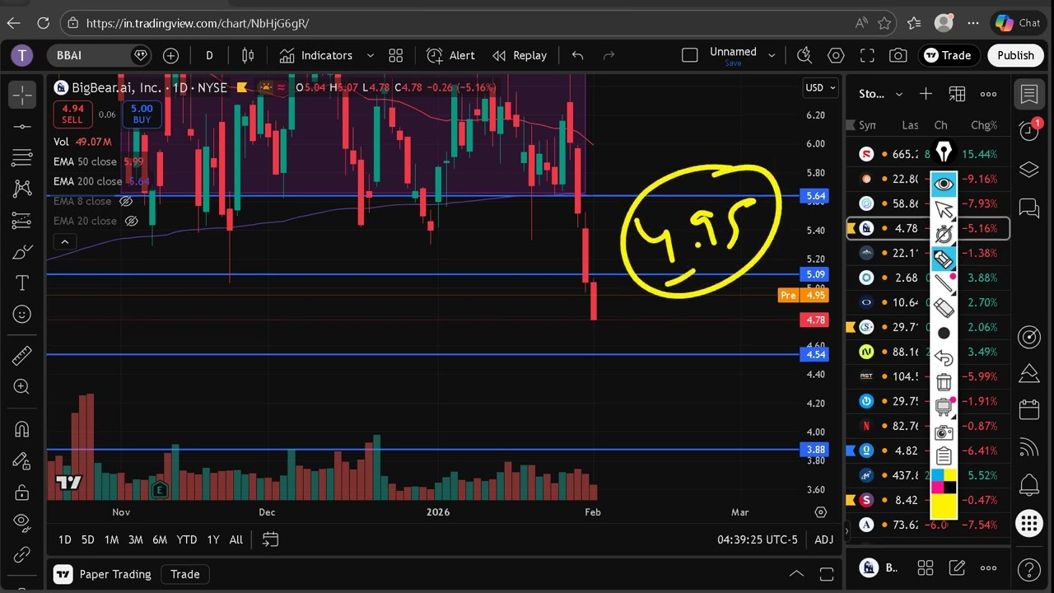Select the YTD date range
Screen dimensions: 1054x593
187,539
